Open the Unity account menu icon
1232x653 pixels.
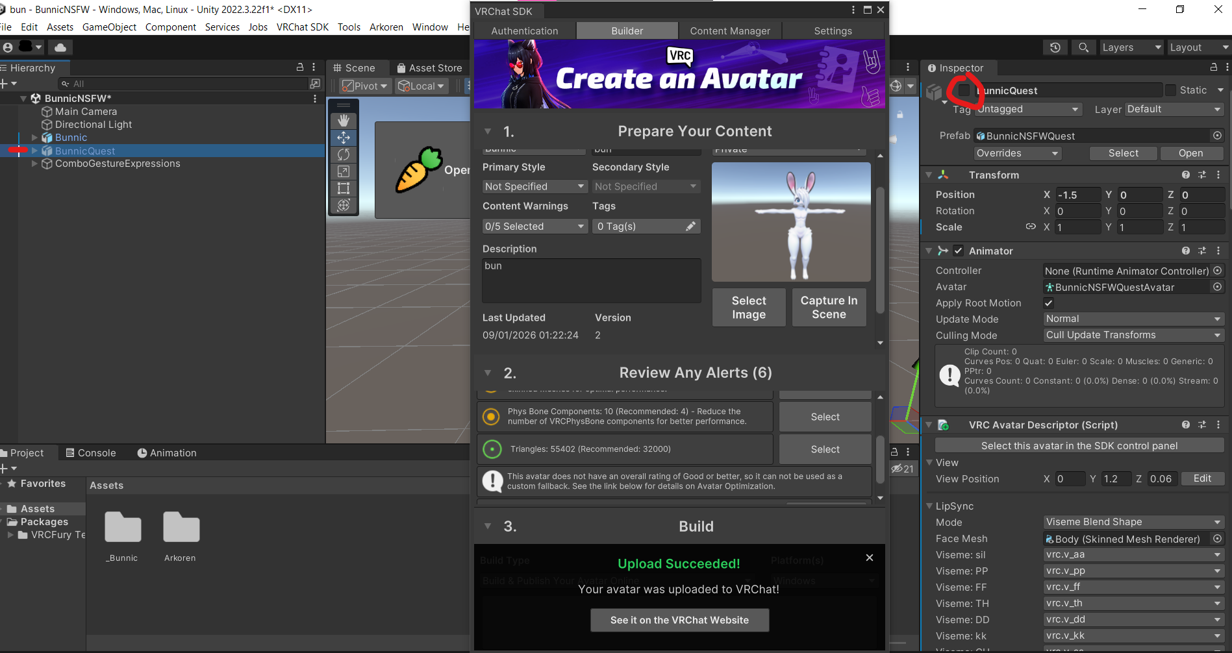click(8, 47)
